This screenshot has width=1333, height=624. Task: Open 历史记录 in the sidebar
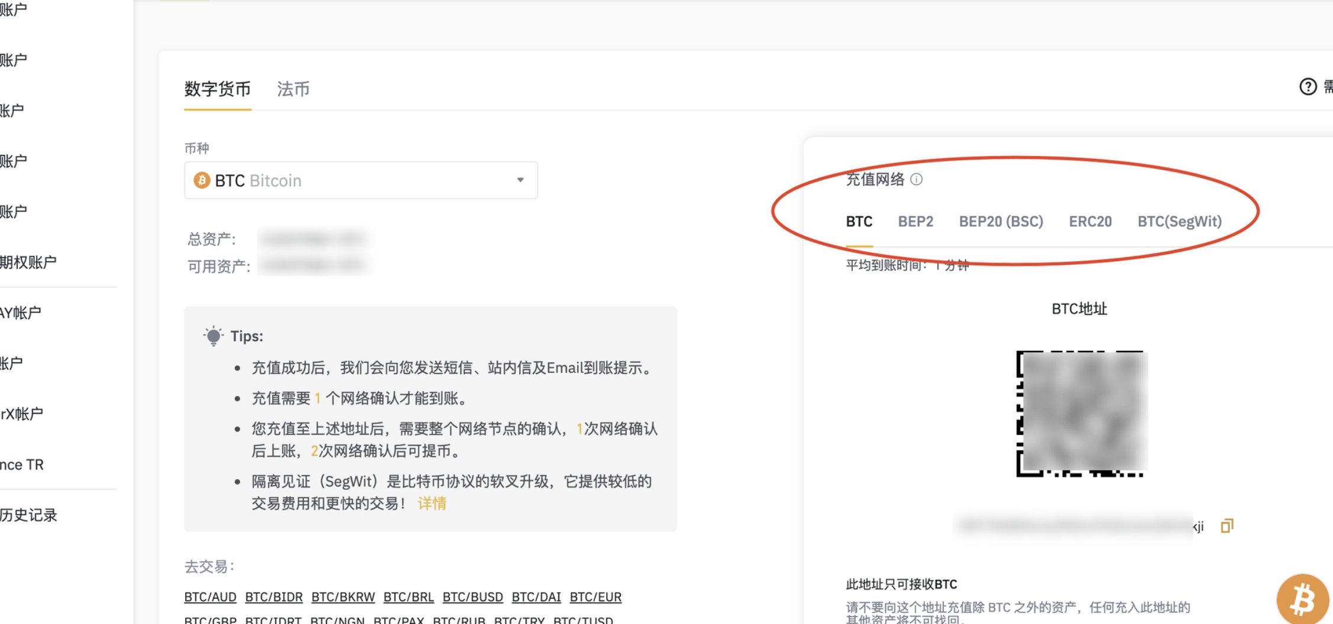tap(28, 515)
